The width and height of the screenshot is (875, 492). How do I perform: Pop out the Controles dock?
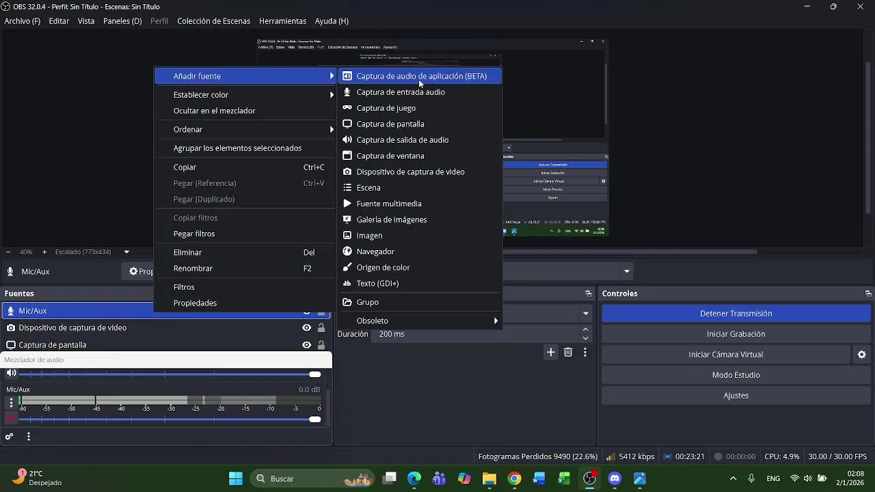868,294
